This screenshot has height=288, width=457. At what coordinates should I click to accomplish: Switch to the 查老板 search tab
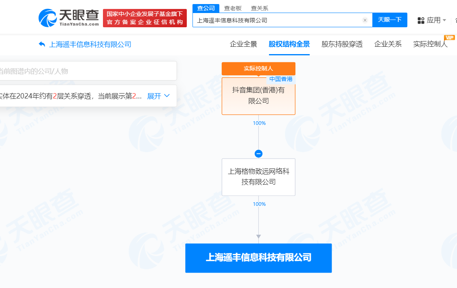233,8
